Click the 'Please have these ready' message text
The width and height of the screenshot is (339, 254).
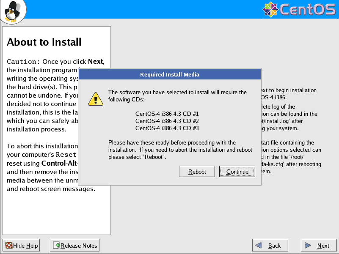pyautogui.click(x=172, y=142)
